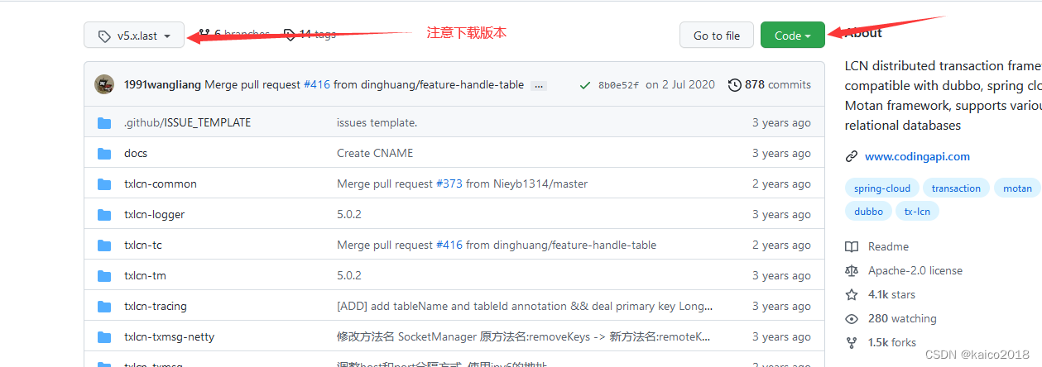Click the fork icon by 1.5k forks
This screenshot has height=367, width=1042.
click(x=852, y=342)
